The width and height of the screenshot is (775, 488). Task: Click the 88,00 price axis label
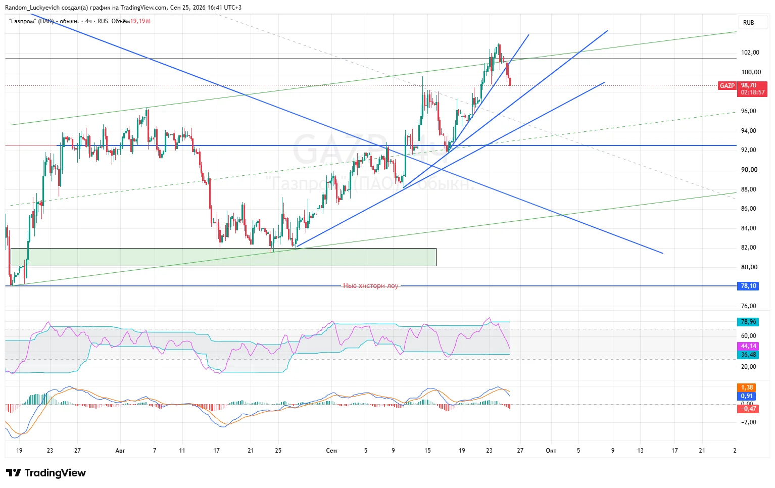[749, 189]
